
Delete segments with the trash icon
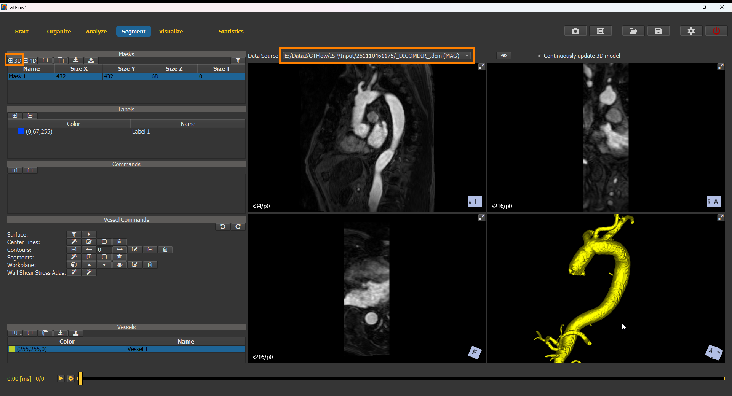120,257
